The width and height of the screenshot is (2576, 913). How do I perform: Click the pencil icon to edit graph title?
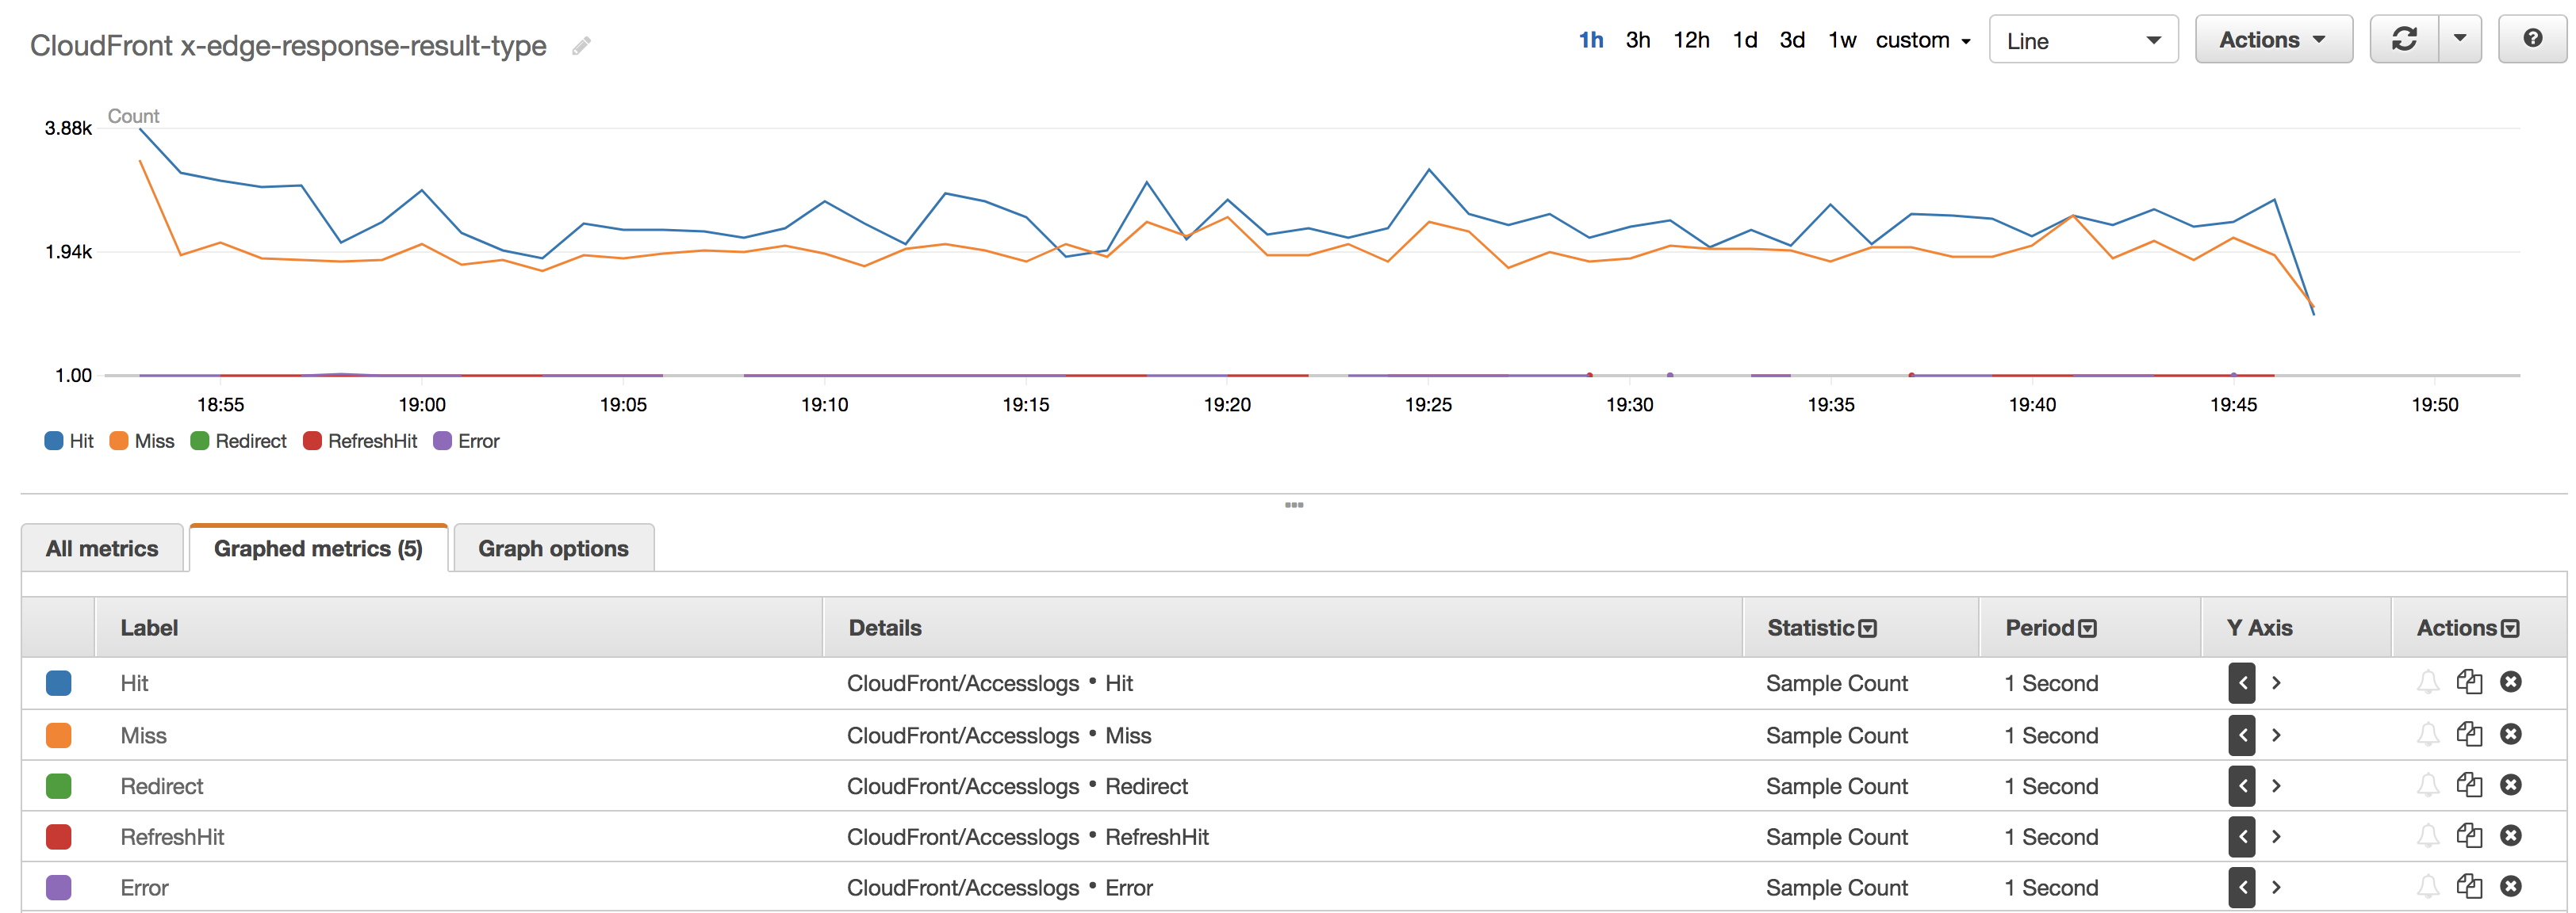[581, 46]
